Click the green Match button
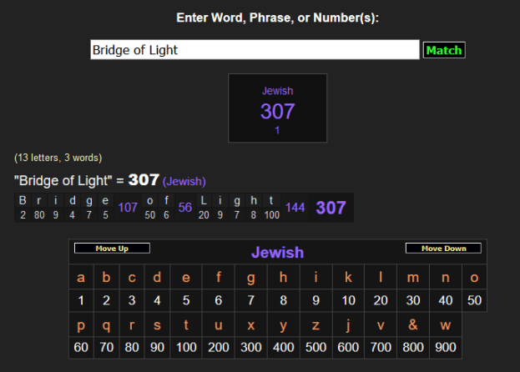Image resolution: width=520 pixels, height=372 pixels. pyautogui.click(x=443, y=50)
